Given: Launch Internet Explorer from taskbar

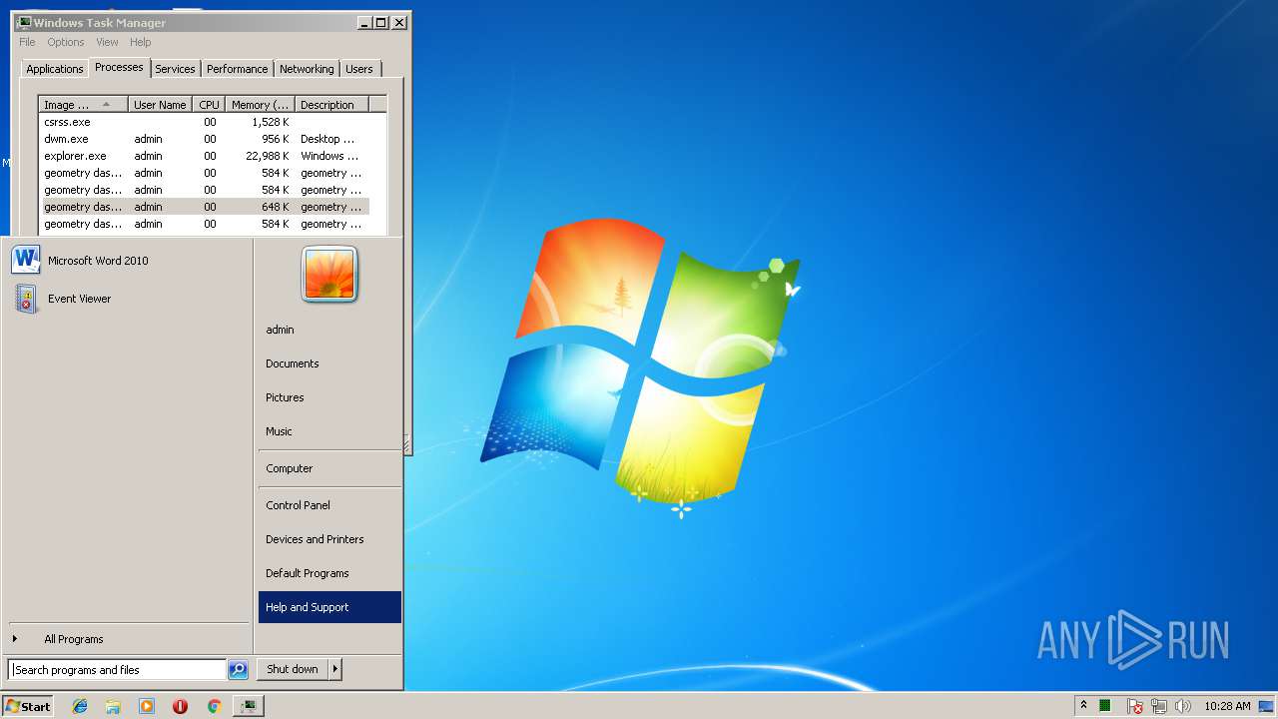Looking at the screenshot, I should point(80,706).
